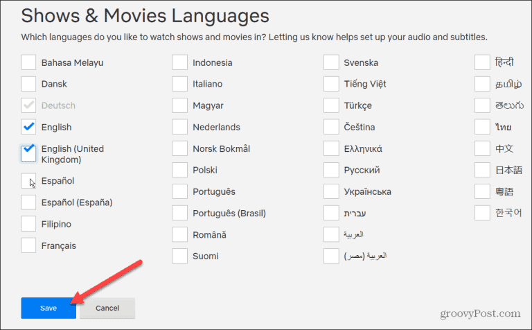Check the Français checkbox
The height and width of the screenshot is (330, 532).
[x=28, y=245]
